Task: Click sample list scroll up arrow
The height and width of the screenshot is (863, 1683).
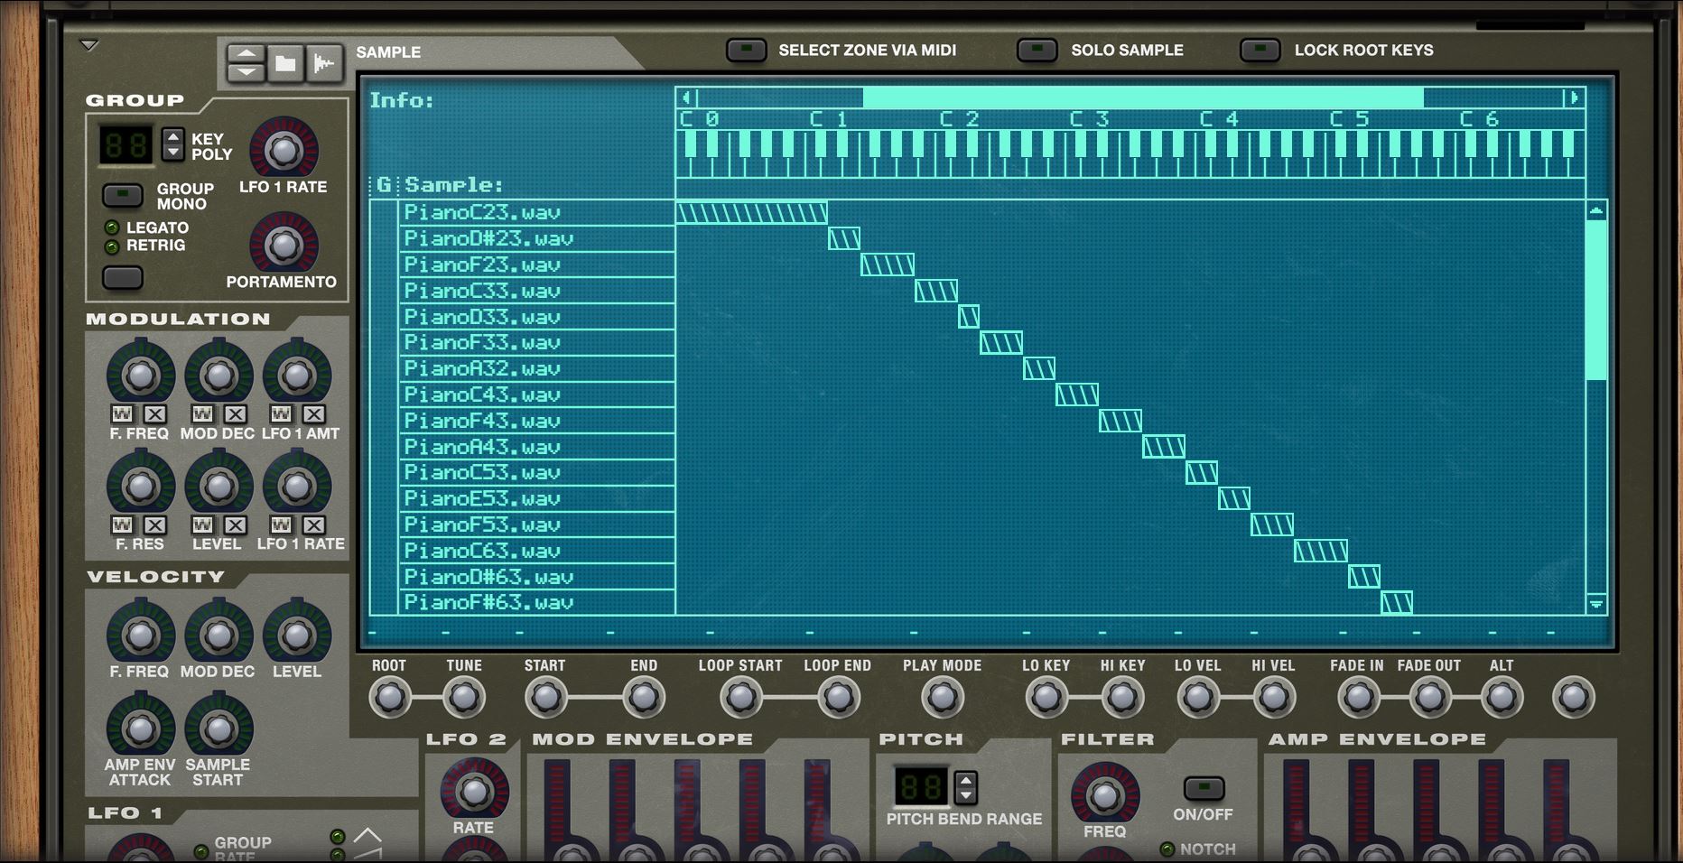Action: [x=1596, y=211]
